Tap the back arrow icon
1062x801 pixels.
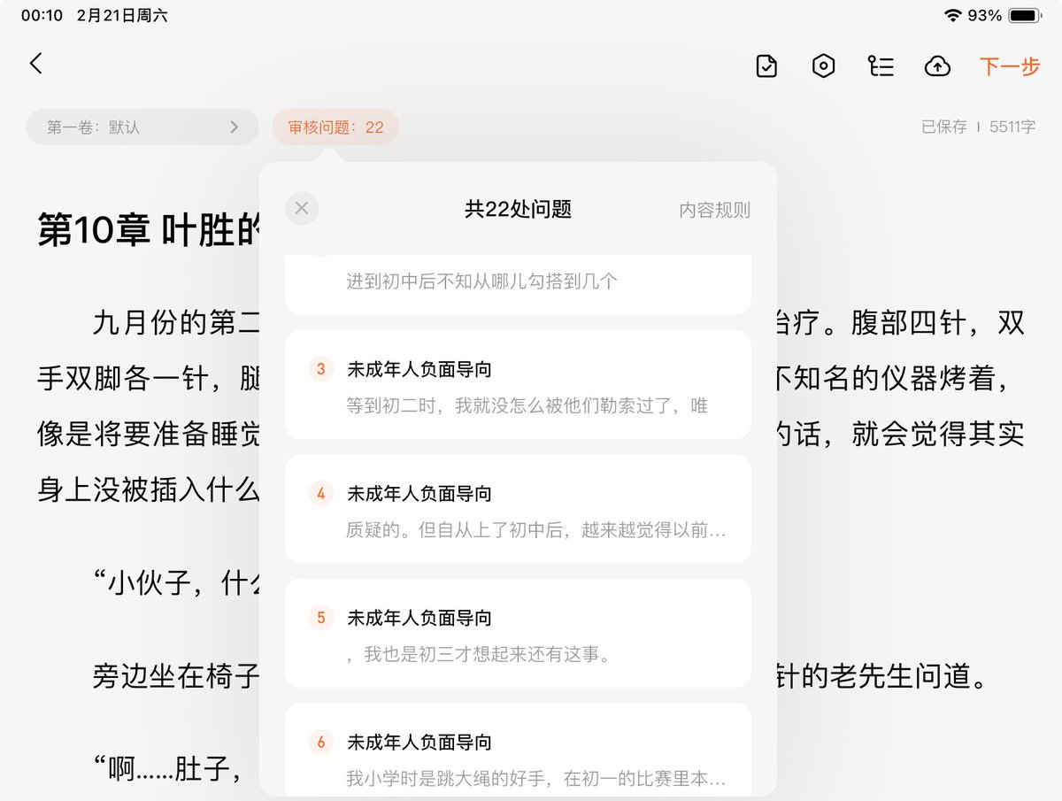point(35,64)
